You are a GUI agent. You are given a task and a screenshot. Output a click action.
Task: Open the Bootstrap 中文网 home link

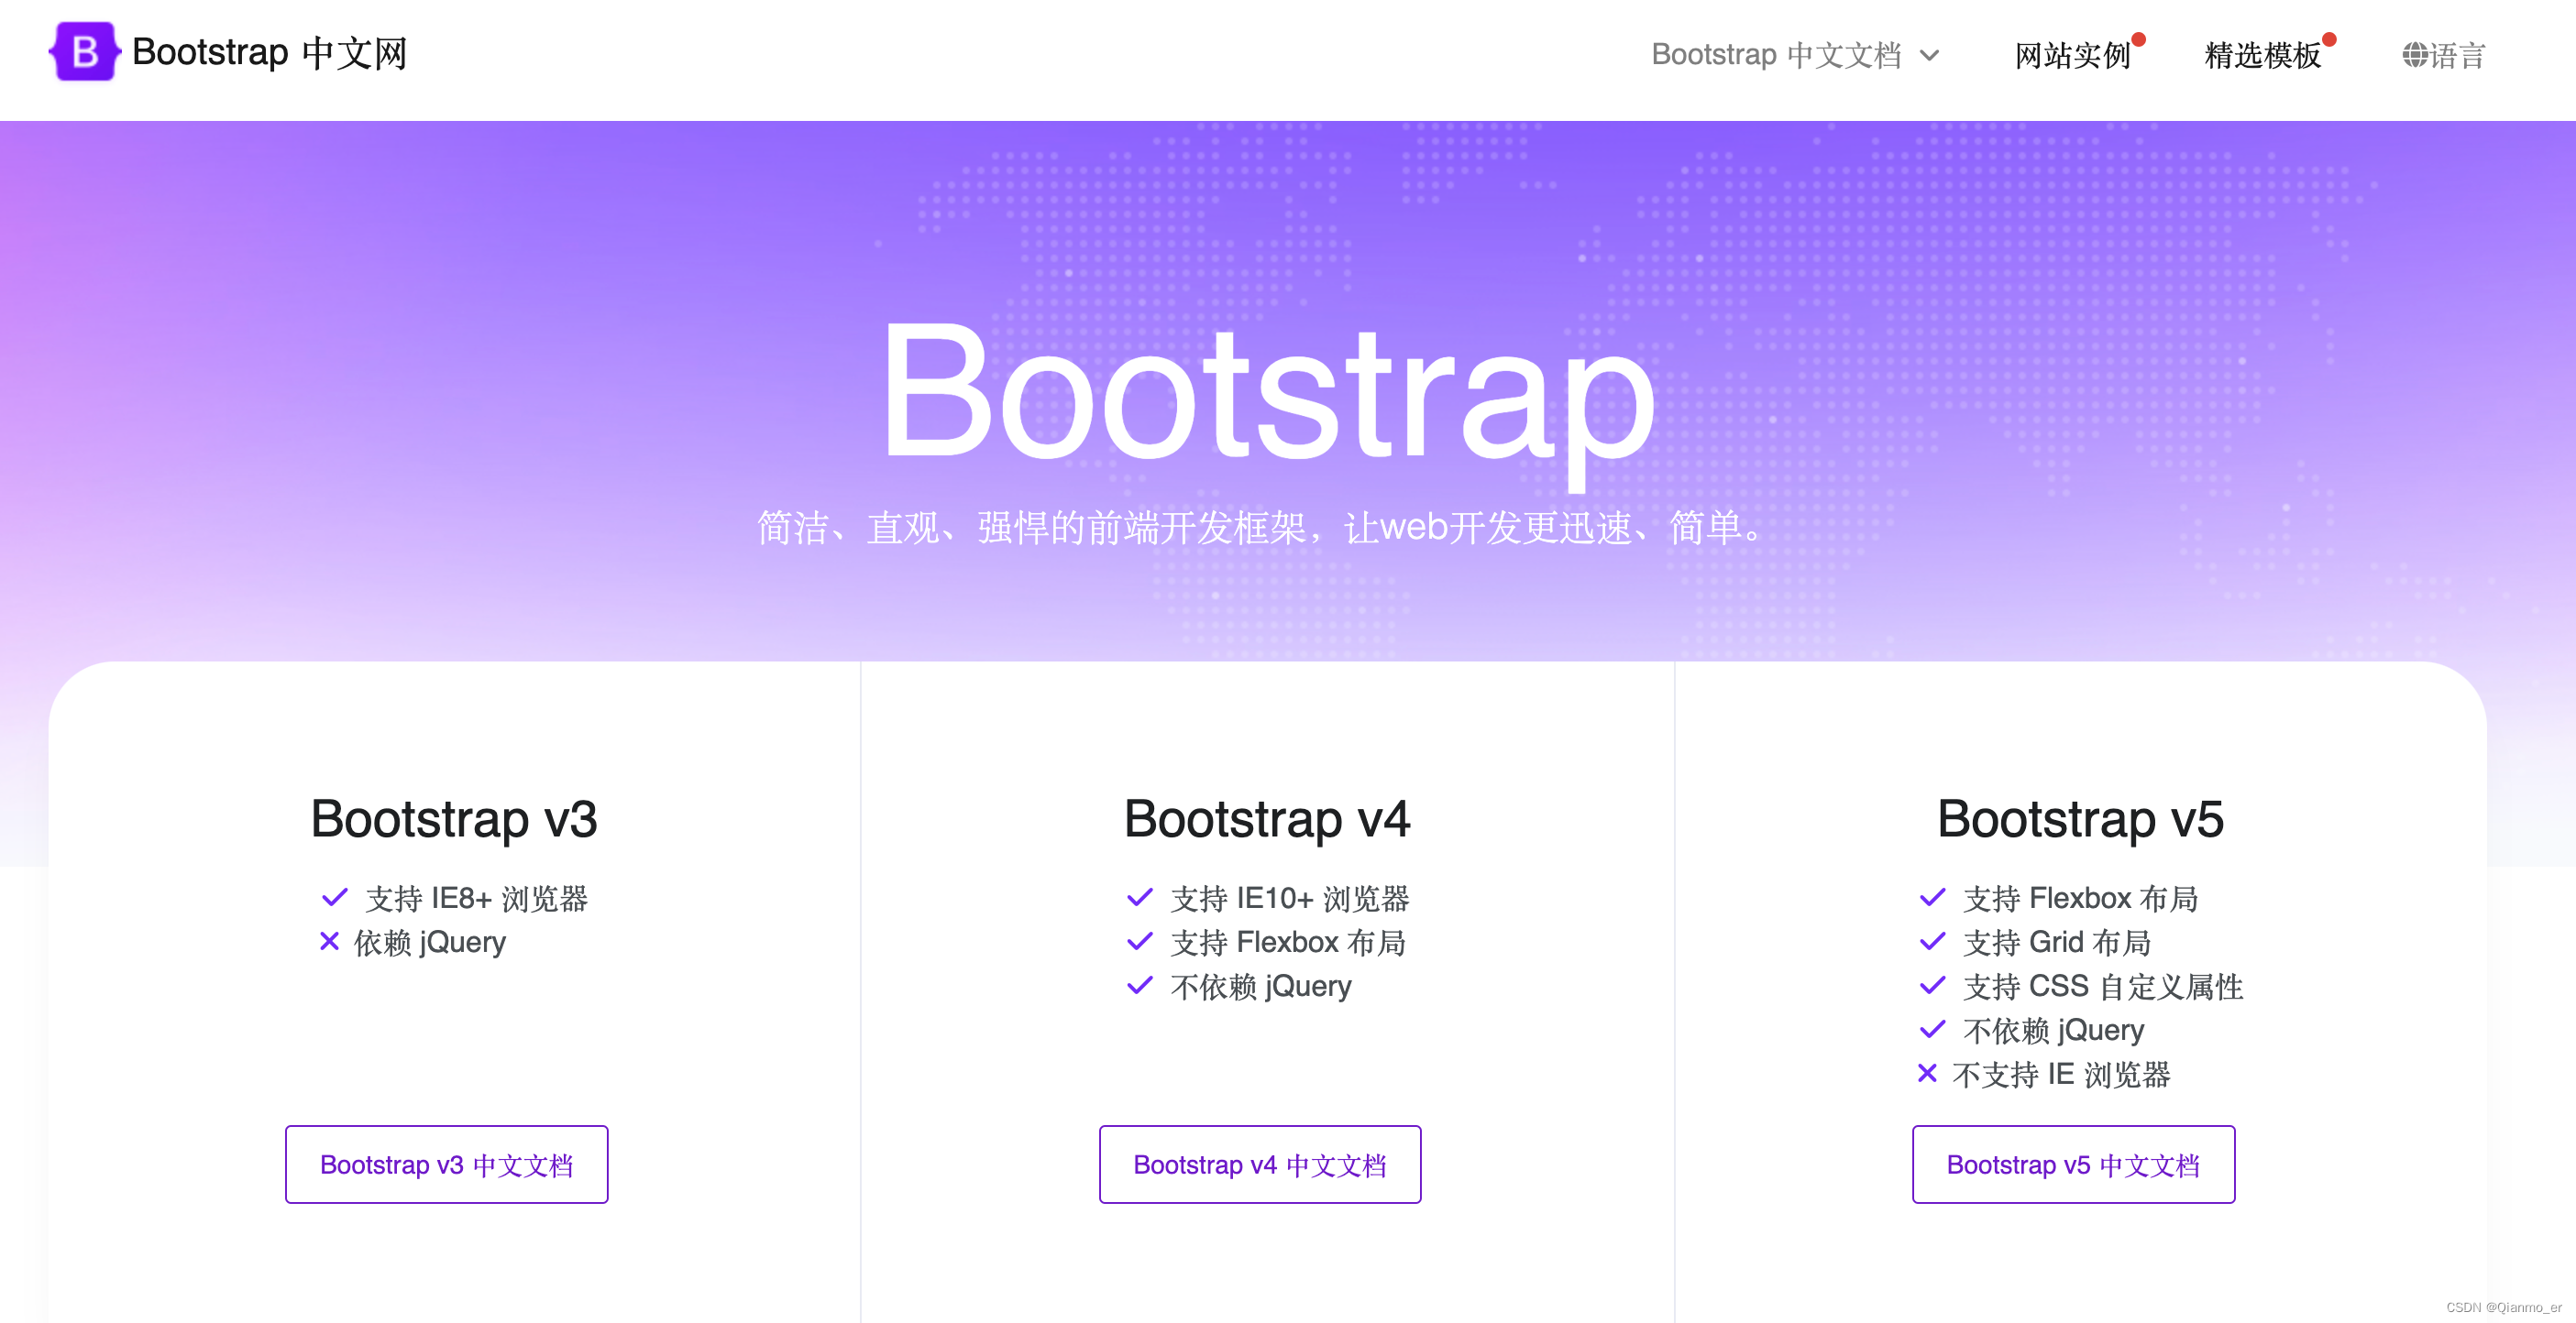click(228, 52)
